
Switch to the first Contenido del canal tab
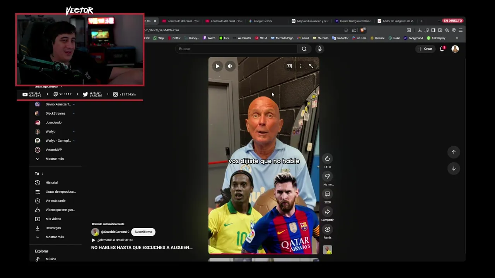(x=181, y=21)
